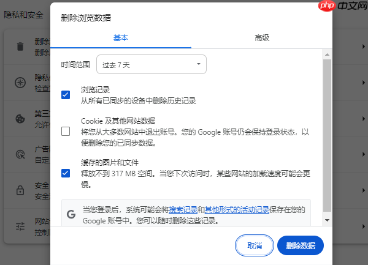This screenshot has height=265, width=368.
Task: Click the third-party cookie icon
Action: 20,119
